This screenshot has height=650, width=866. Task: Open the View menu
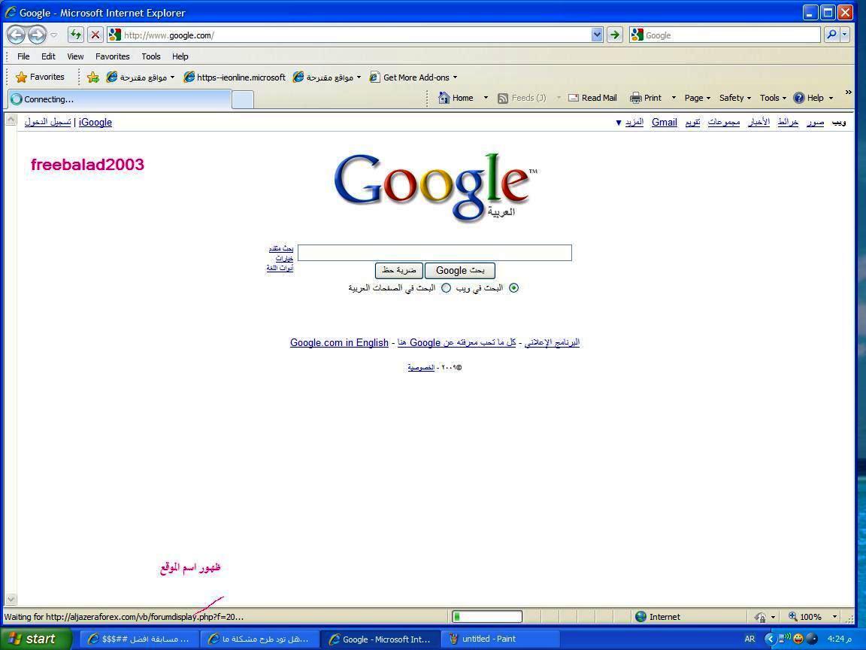pyautogui.click(x=75, y=56)
